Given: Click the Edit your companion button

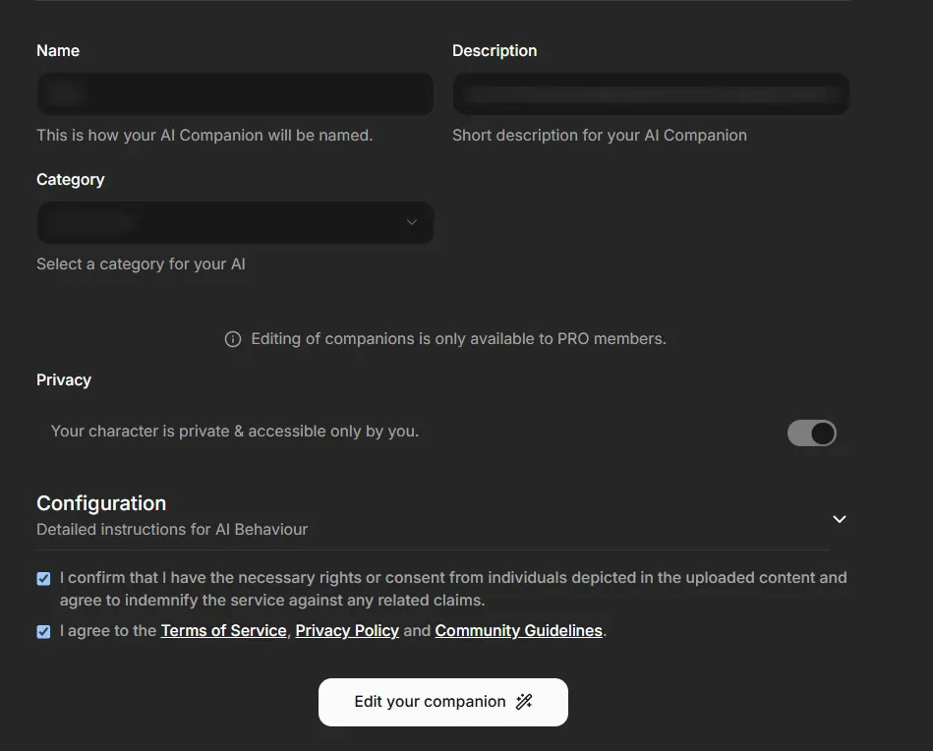Looking at the screenshot, I should [x=443, y=702].
